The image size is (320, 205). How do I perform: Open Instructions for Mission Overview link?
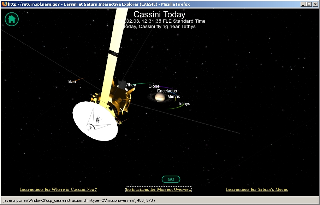158,189
